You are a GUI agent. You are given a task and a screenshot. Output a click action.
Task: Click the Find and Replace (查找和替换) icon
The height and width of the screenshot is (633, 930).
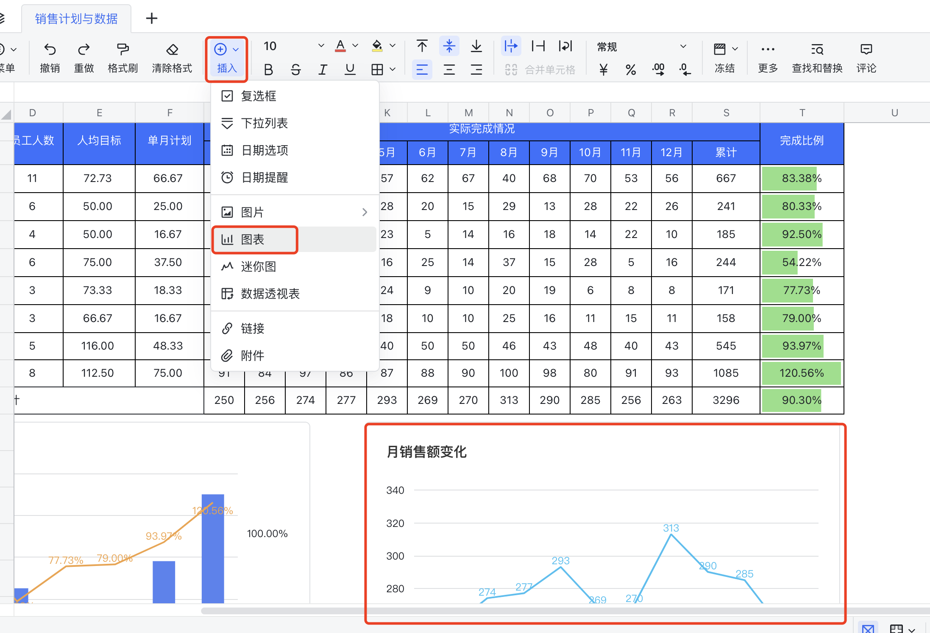tap(817, 50)
